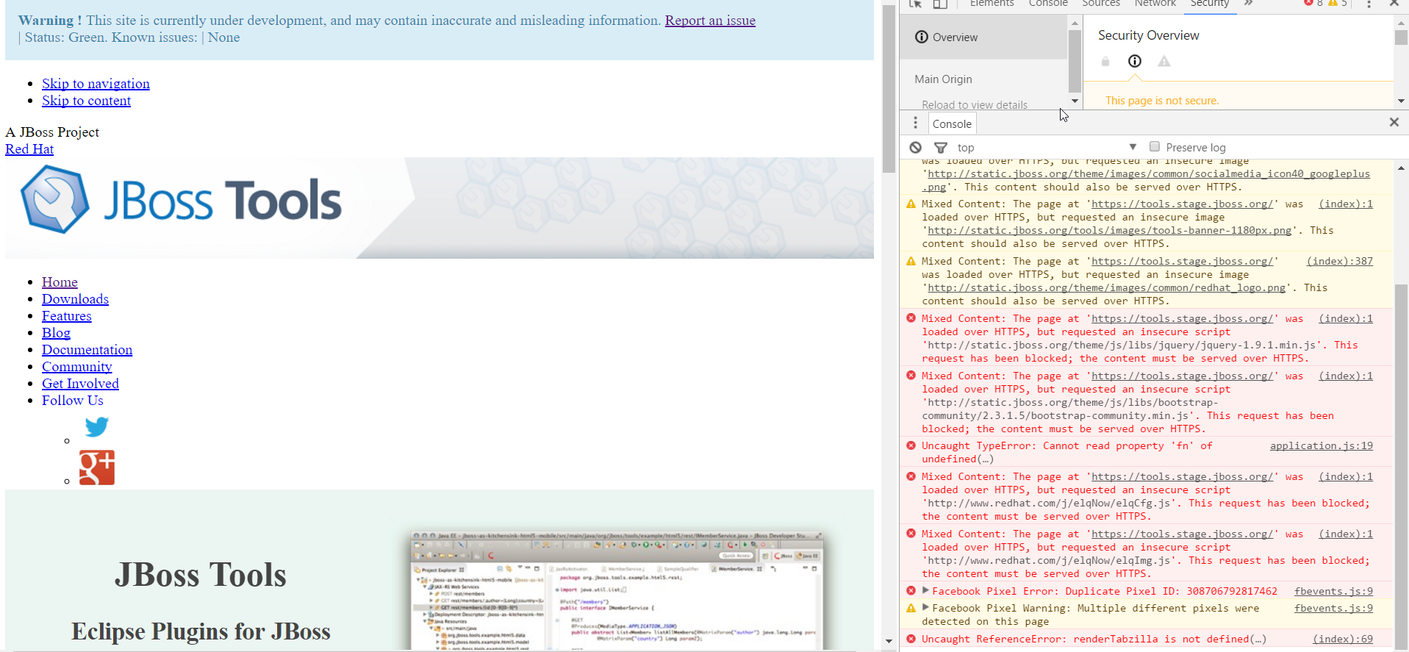Image resolution: width=1409 pixels, height=652 pixels.
Task: Open fbevents.js:9 link on Pixel Error row
Action: [1333, 591]
